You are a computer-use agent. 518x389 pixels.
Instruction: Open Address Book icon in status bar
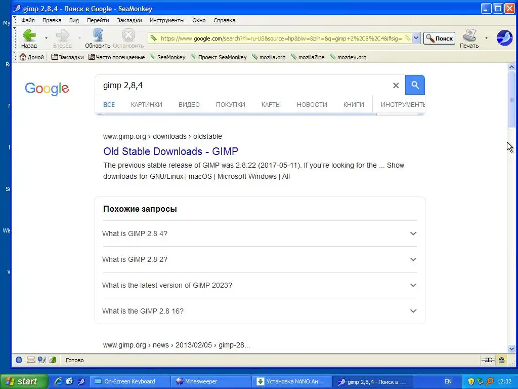[x=53, y=360]
